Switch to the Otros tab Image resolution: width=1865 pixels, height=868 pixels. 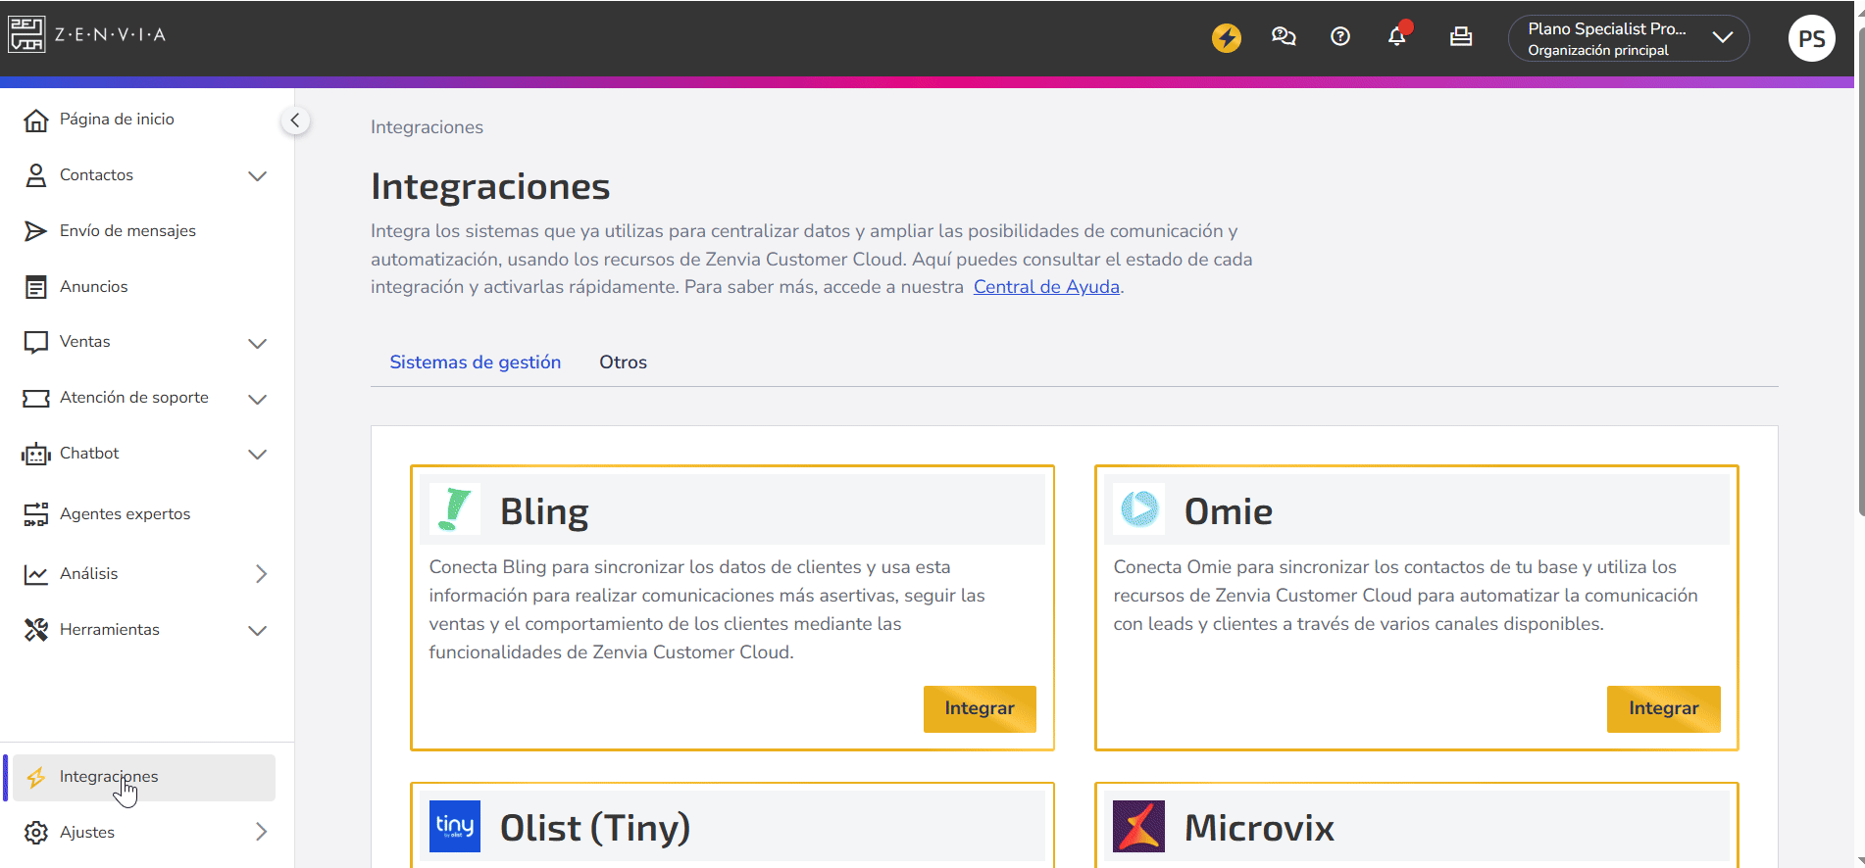[623, 362]
